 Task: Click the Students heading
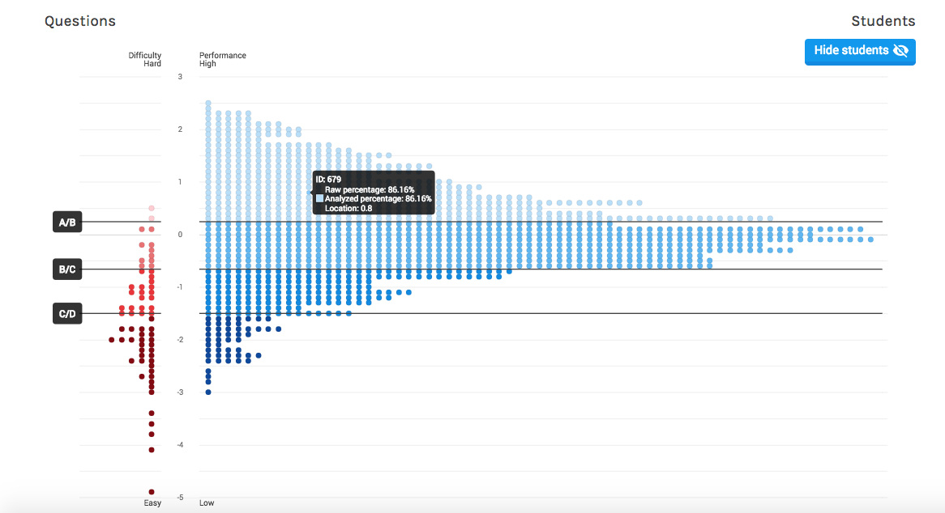tap(883, 21)
